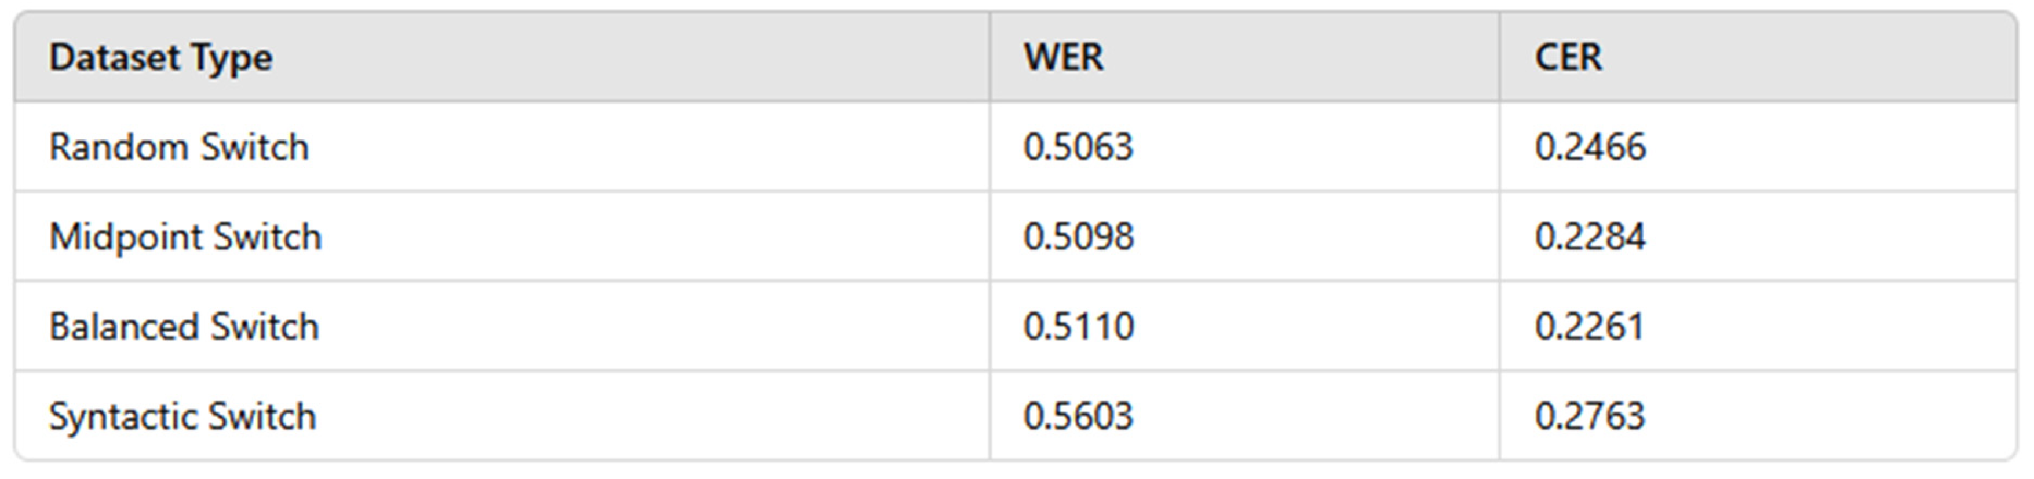Select the WER value 0.5063
The image size is (2034, 479).
(1078, 148)
